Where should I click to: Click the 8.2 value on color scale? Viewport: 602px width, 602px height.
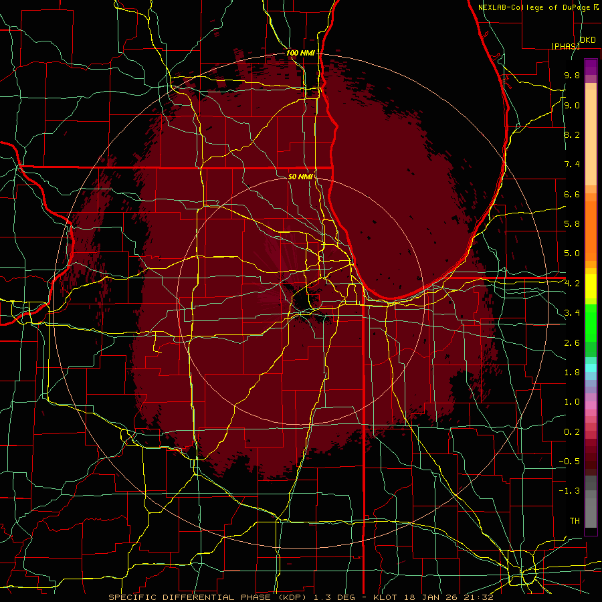pos(572,134)
